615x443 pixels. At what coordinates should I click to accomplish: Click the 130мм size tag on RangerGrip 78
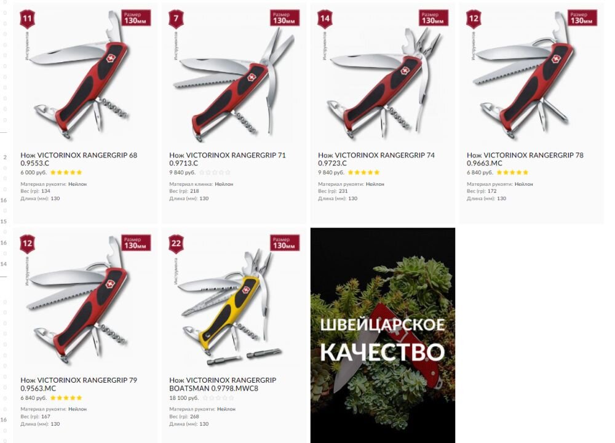(582, 18)
